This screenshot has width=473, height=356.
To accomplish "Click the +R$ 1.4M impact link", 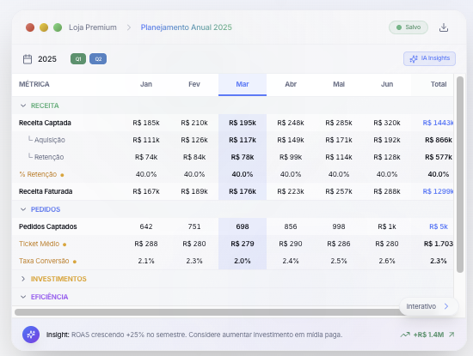I will tap(428, 335).
